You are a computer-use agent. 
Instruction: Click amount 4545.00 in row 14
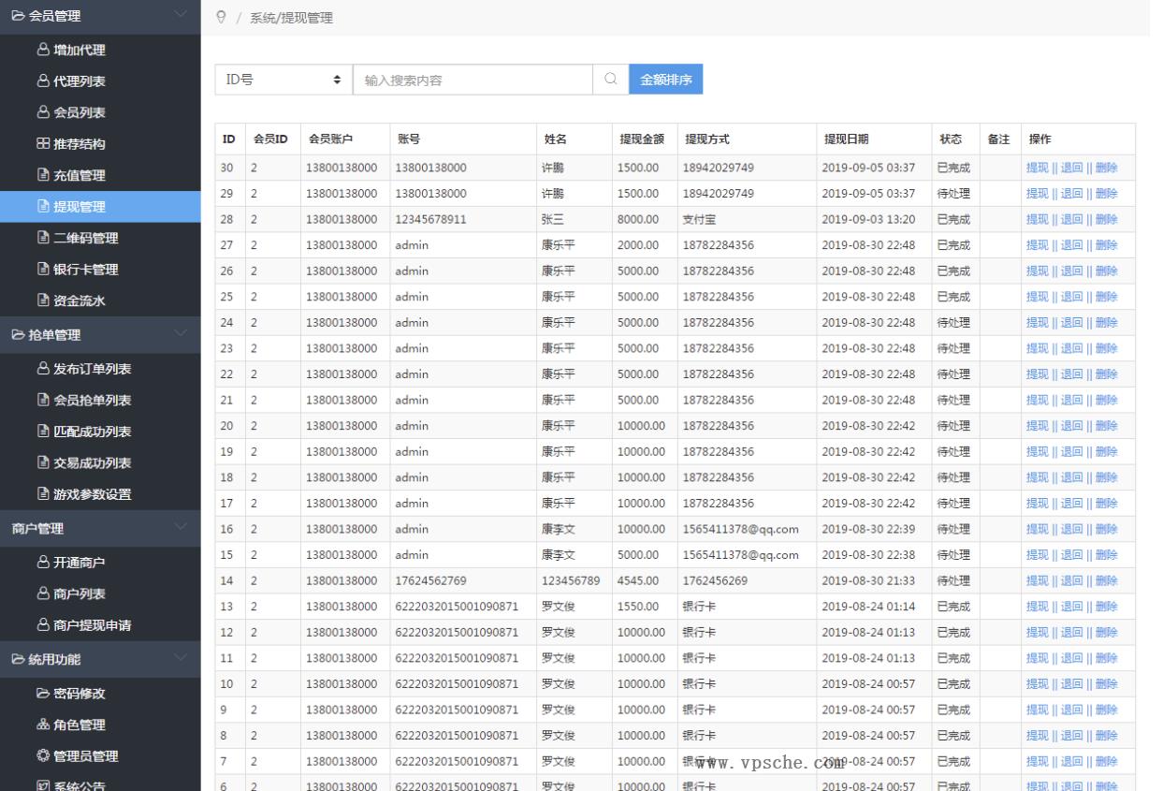click(x=638, y=580)
